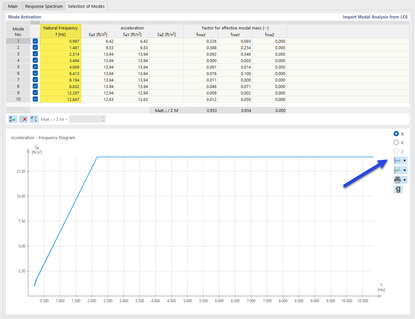The image size is (415, 319).
Task: Open the dropdown beside the print icon
Action: tap(404, 180)
